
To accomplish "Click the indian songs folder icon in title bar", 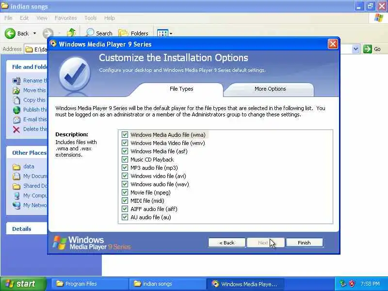I will 4,6.
